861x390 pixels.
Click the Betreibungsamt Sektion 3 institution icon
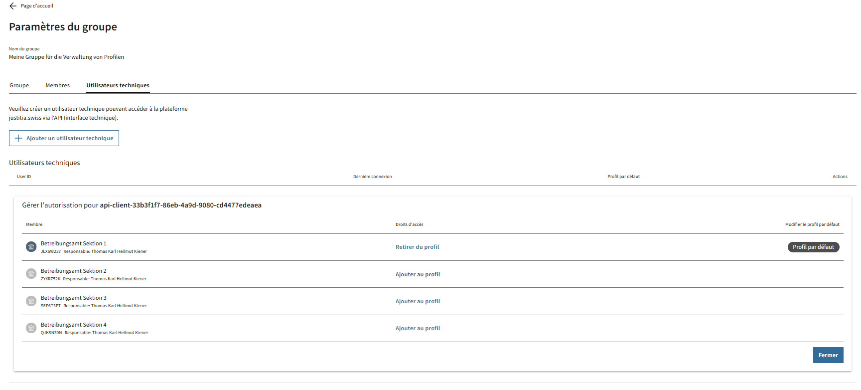click(31, 301)
